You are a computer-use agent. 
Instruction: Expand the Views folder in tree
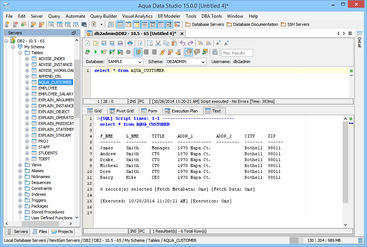pos(21,165)
